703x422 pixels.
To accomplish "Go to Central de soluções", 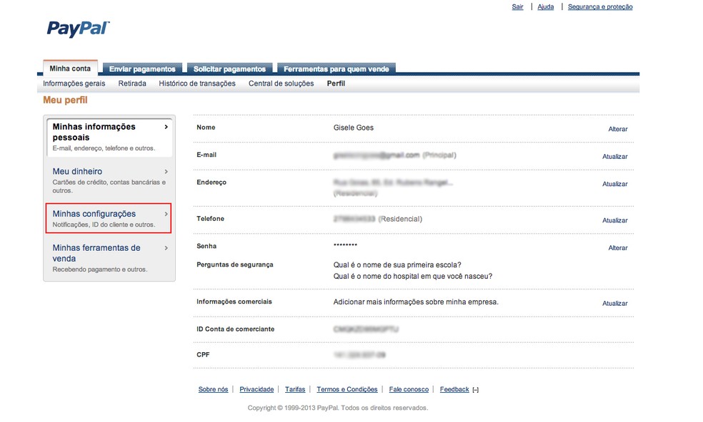I will 281,83.
